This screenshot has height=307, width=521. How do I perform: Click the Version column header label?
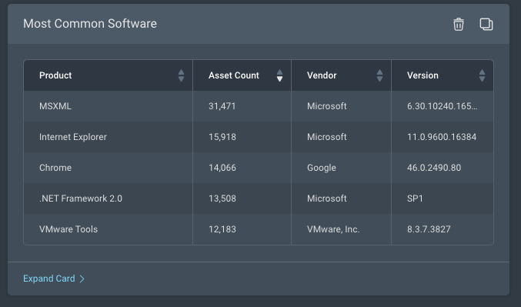pyautogui.click(x=422, y=75)
